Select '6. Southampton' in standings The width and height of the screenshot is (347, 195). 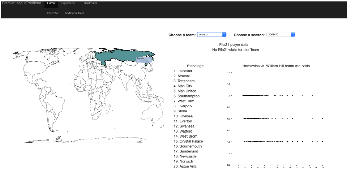tap(187, 96)
